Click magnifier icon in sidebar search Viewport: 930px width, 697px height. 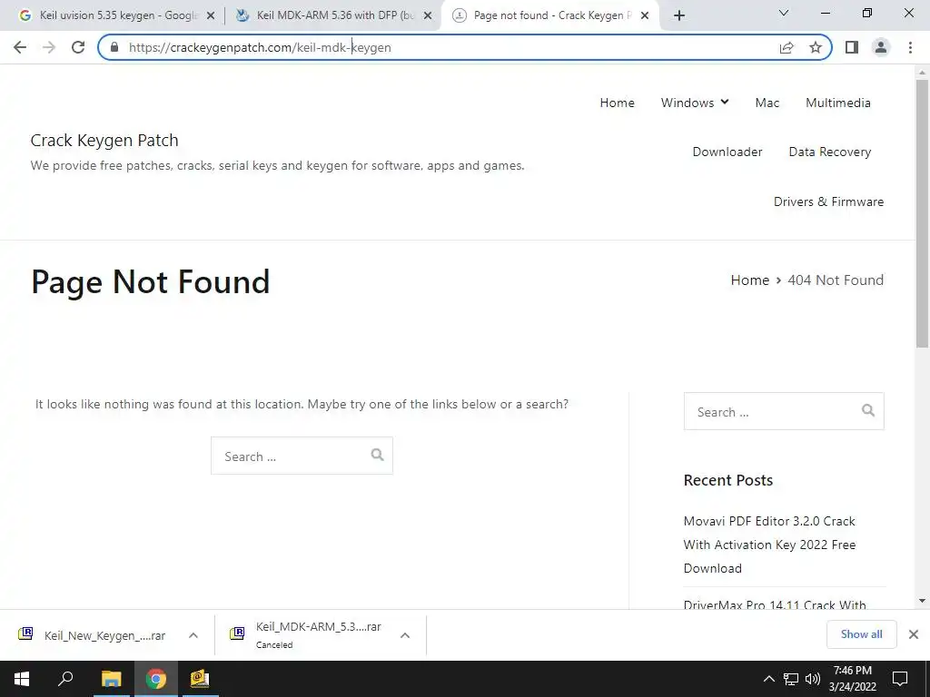868,410
